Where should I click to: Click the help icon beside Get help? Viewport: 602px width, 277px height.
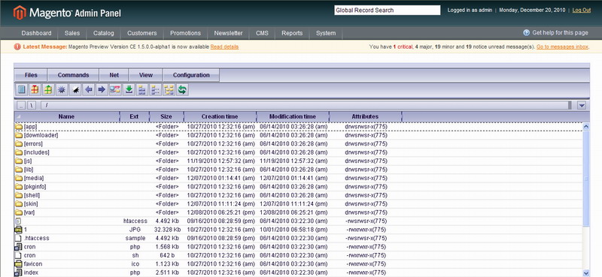pyautogui.click(x=526, y=32)
